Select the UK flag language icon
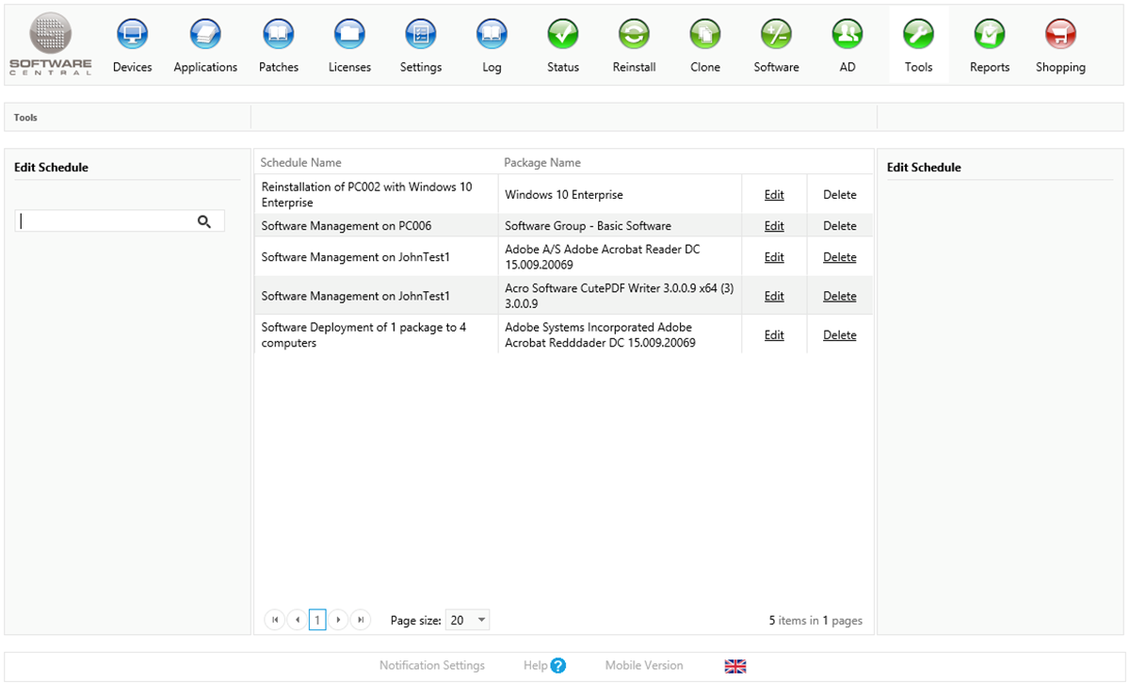Screen dimensions: 1130x683 pyautogui.click(x=735, y=666)
